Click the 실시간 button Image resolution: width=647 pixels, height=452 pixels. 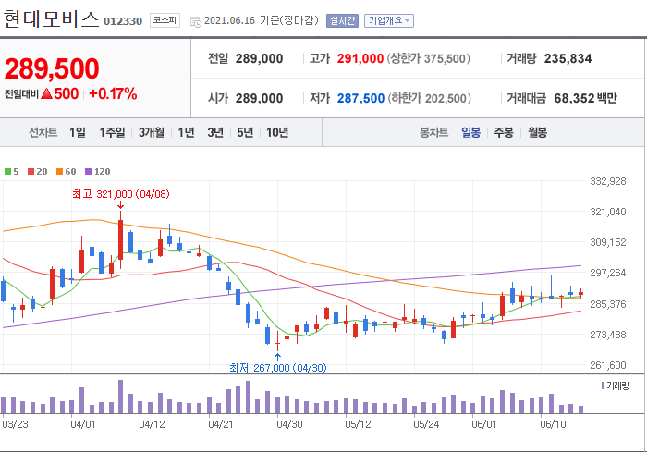pos(342,20)
